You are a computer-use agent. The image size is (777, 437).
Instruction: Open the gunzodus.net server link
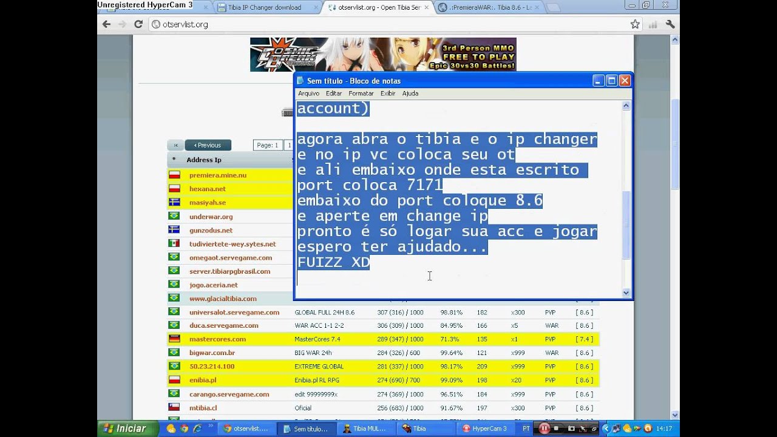click(x=211, y=231)
